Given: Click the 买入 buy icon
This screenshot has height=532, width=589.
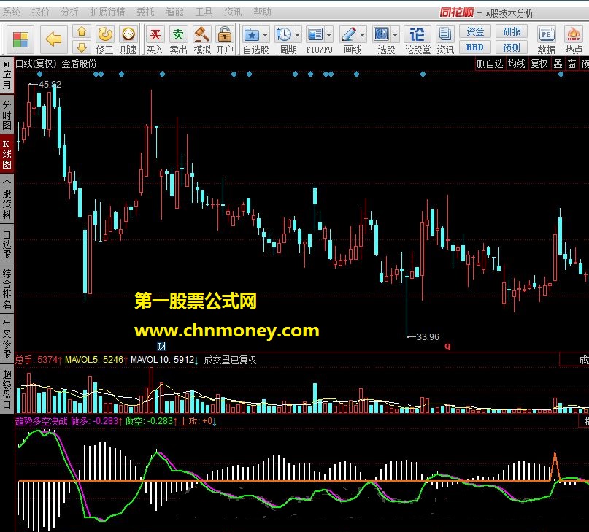Looking at the screenshot, I should tap(155, 34).
